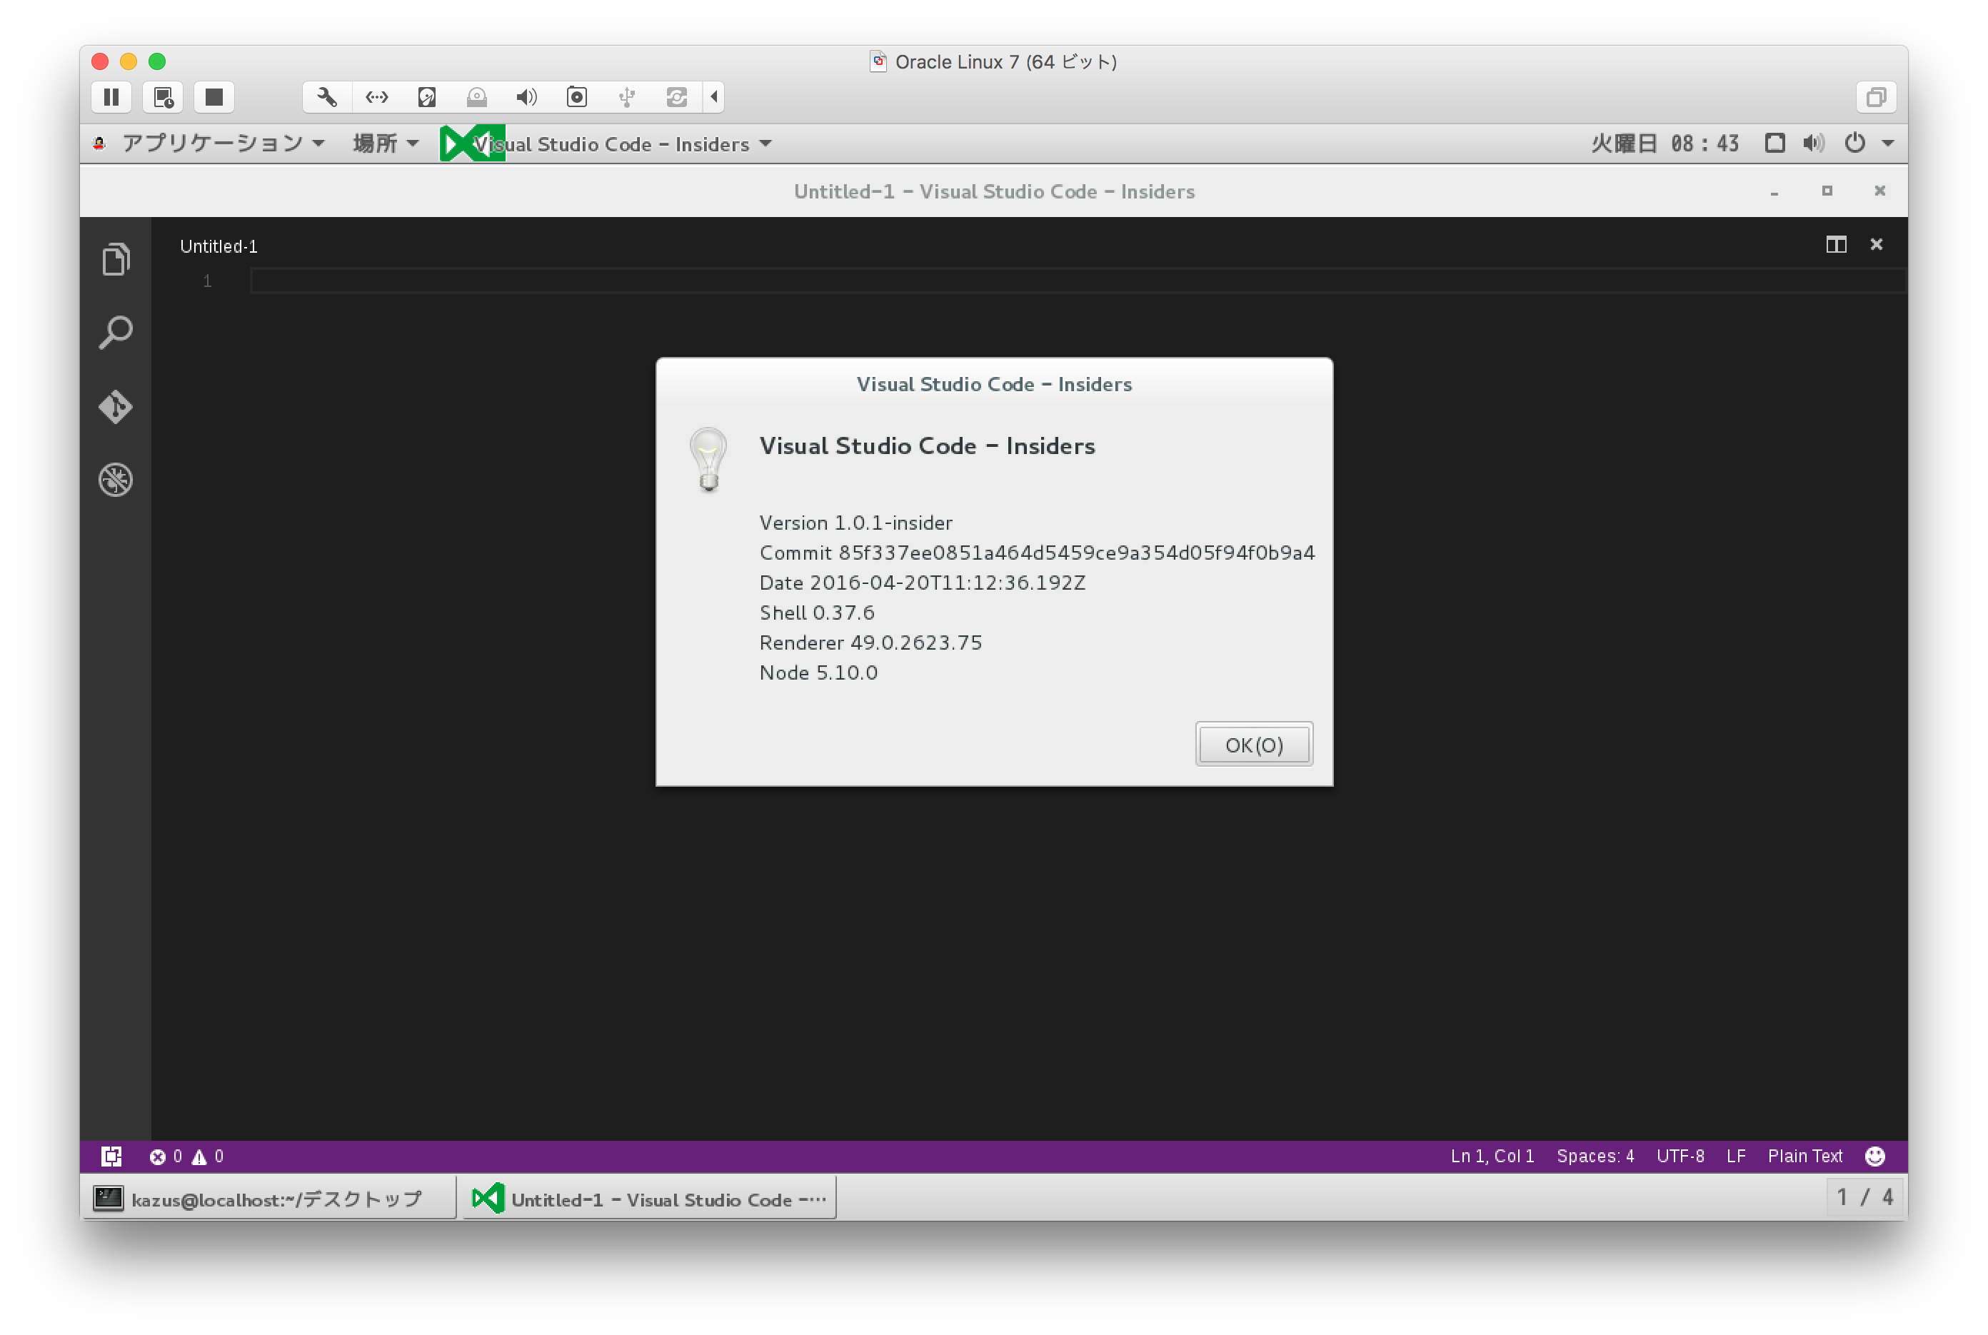The image size is (1988, 1335).
Task: Click the CD/DVD drive toolbar icon
Action: point(477,97)
